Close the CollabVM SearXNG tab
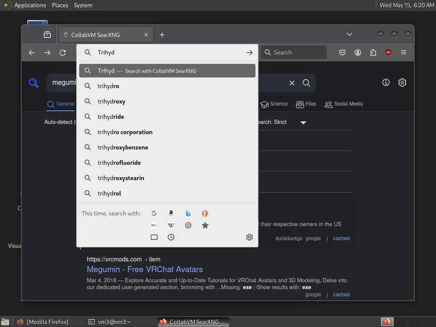 (146, 35)
